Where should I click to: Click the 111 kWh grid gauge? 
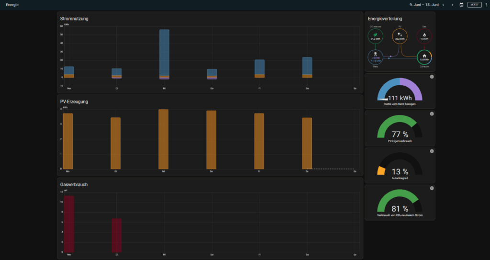coord(400,89)
